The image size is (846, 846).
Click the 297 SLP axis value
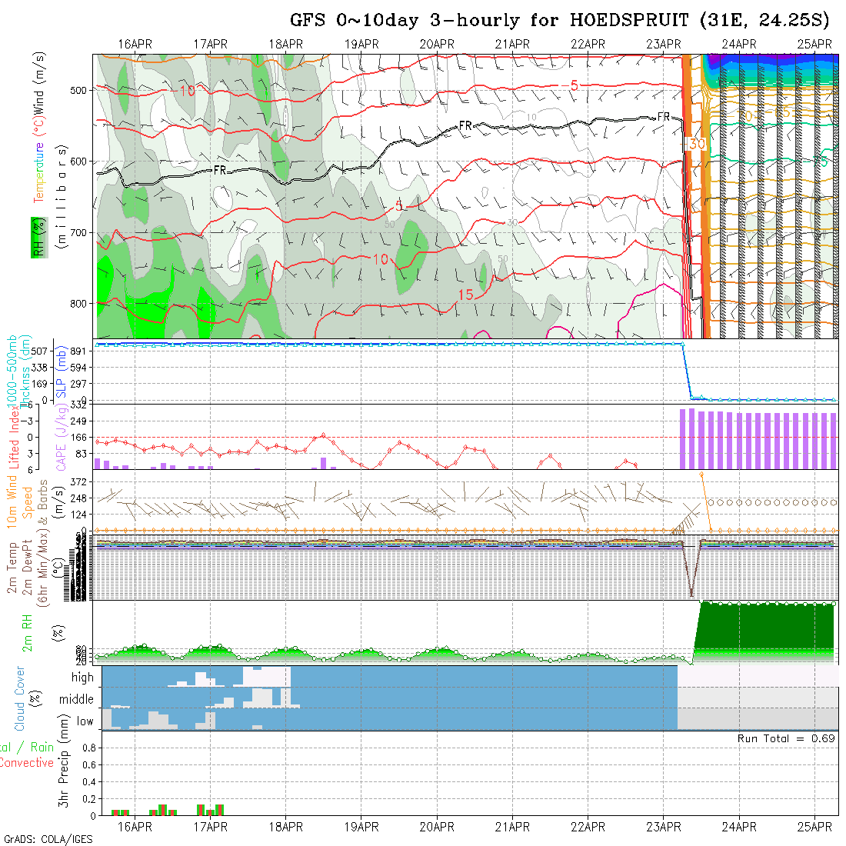pyautogui.click(x=78, y=384)
